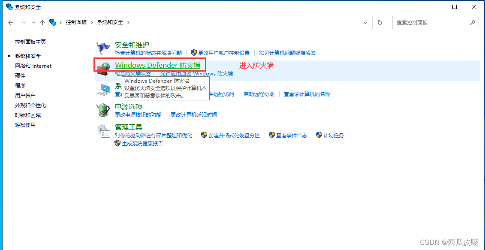Expand the chevron before 控制面板 breadcrumb

pyautogui.click(x=60, y=23)
